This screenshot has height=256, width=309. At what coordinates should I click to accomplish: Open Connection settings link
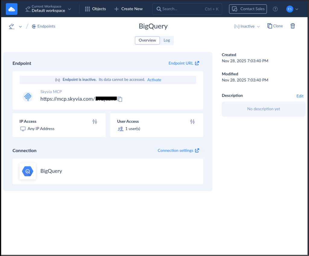(x=176, y=150)
